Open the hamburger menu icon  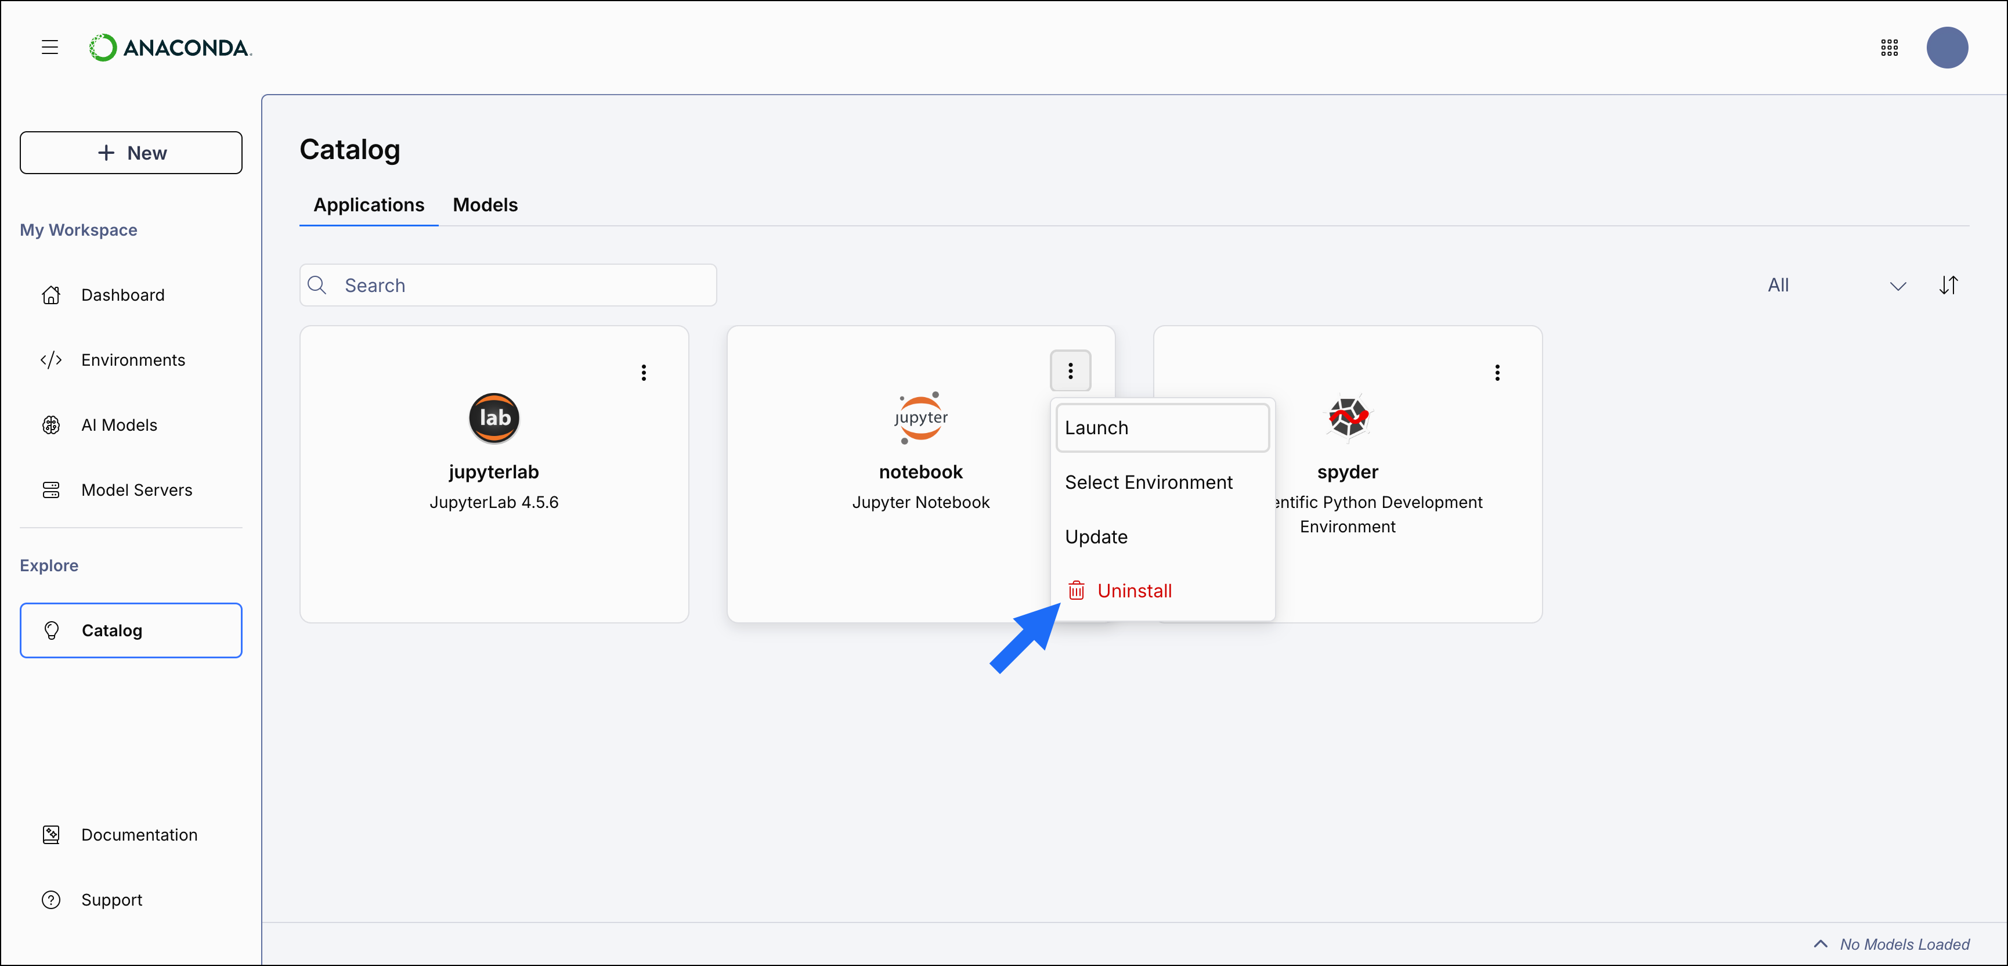coord(50,48)
